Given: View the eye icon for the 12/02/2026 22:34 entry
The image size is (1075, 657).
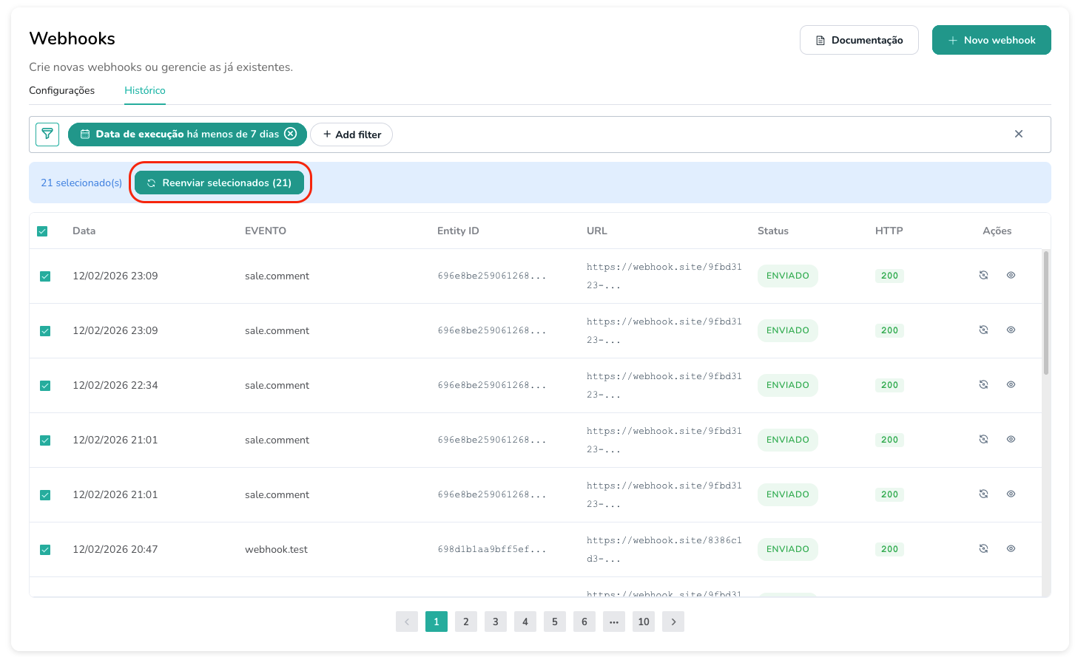Looking at the screenshot, I should 1011,384.
